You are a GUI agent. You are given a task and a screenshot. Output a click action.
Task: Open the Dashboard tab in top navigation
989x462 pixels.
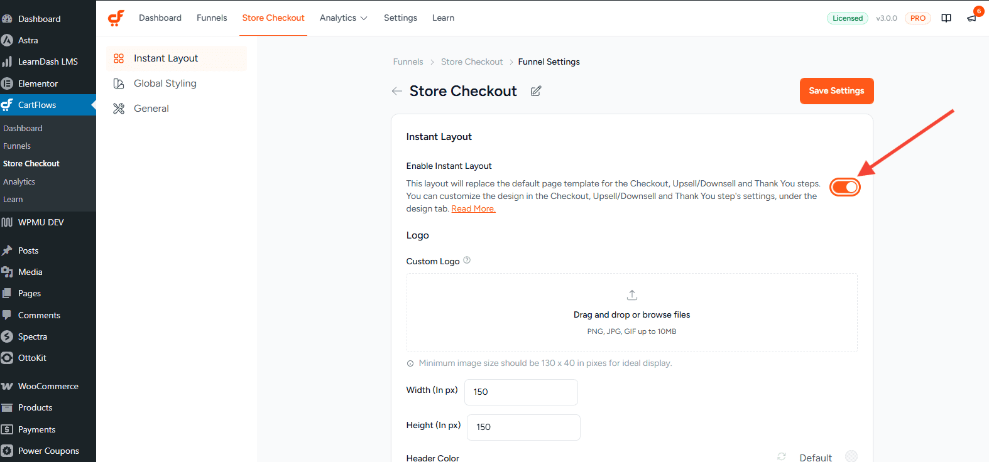160,18
